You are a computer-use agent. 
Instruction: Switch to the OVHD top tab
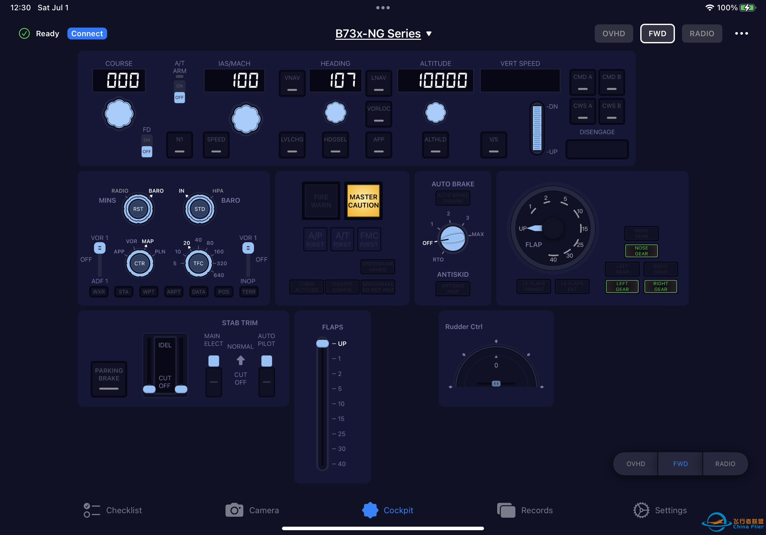pos(614,33)
